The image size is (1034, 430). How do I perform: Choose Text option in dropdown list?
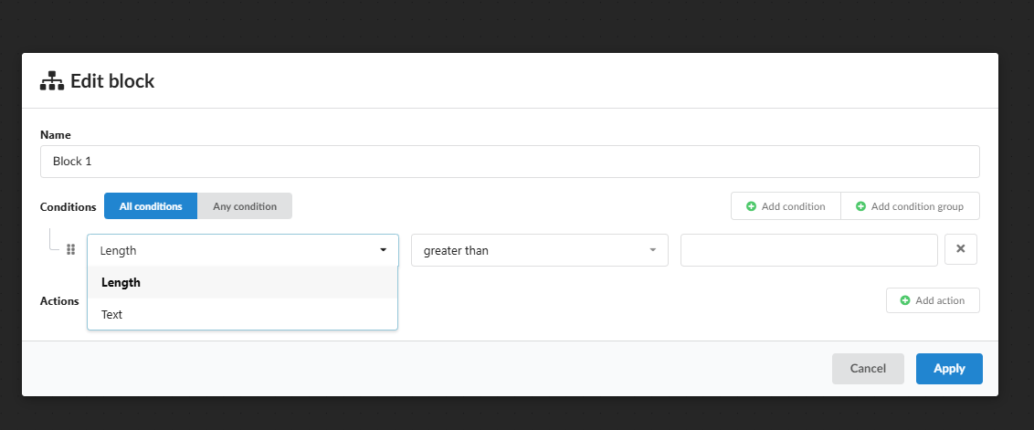tap(243, 315)
